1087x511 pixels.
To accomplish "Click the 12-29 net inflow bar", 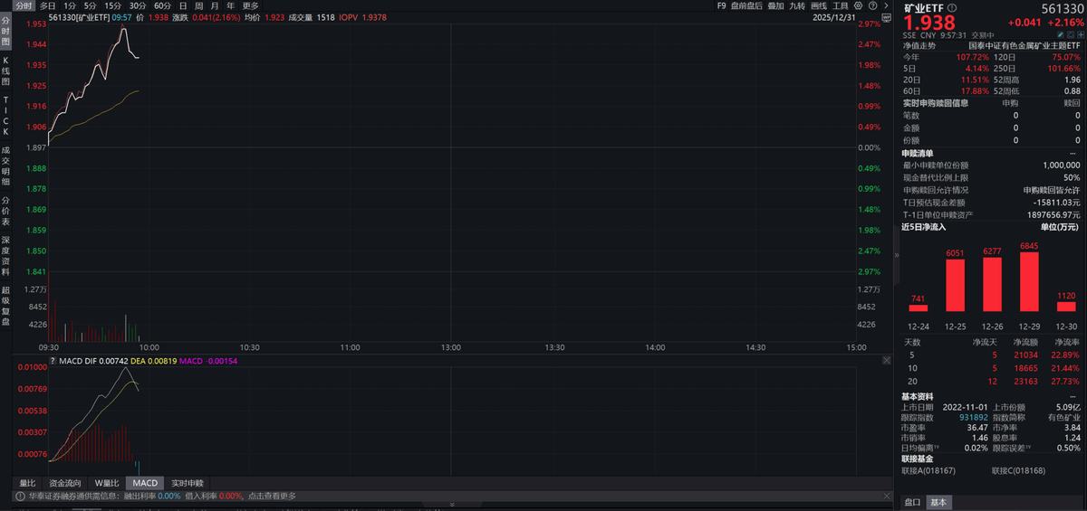I will click(x=1028, y=281).
